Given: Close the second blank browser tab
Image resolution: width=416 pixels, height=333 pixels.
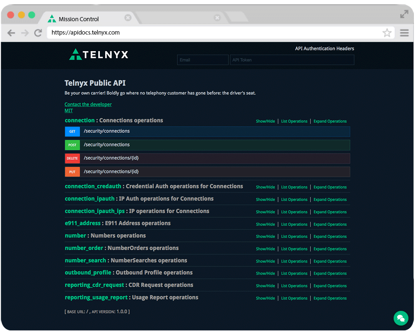Looking at the screenshot, I should point(217,18).
